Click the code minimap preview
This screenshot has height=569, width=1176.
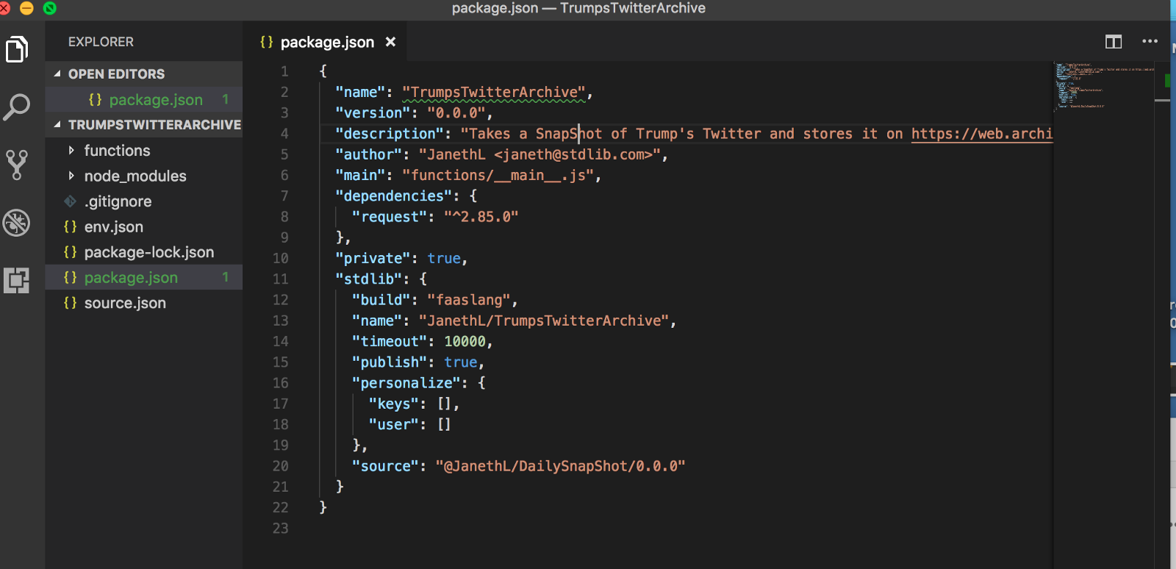coord(1105,87)
